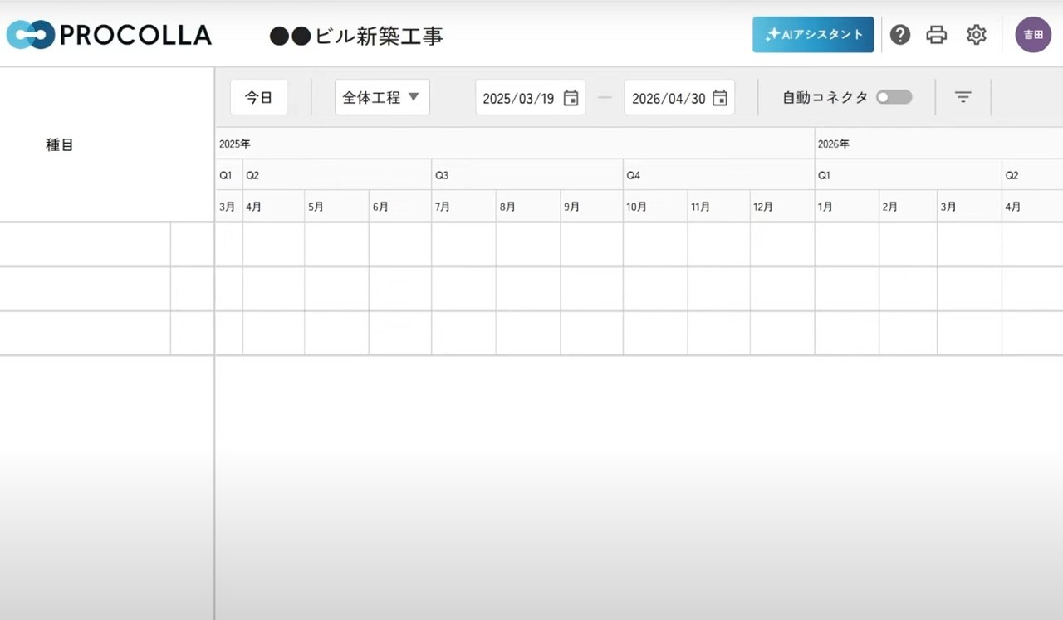Click the AIアシスタント button
1063x620 pixels.
pos(813,35)
